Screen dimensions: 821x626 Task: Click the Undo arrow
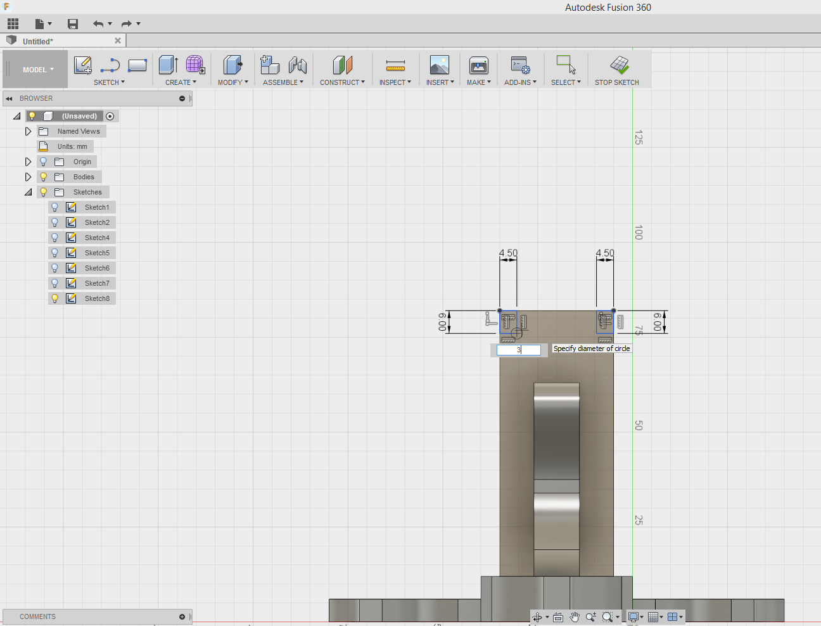click(x=98, y=24)
